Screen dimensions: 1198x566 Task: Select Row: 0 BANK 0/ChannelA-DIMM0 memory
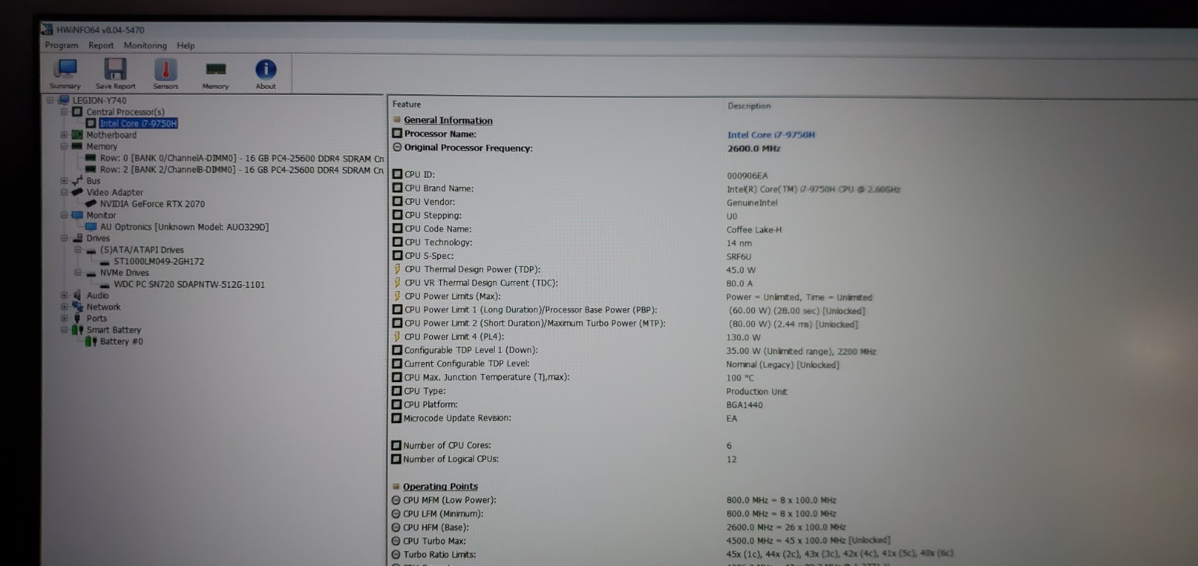point(242,159)
